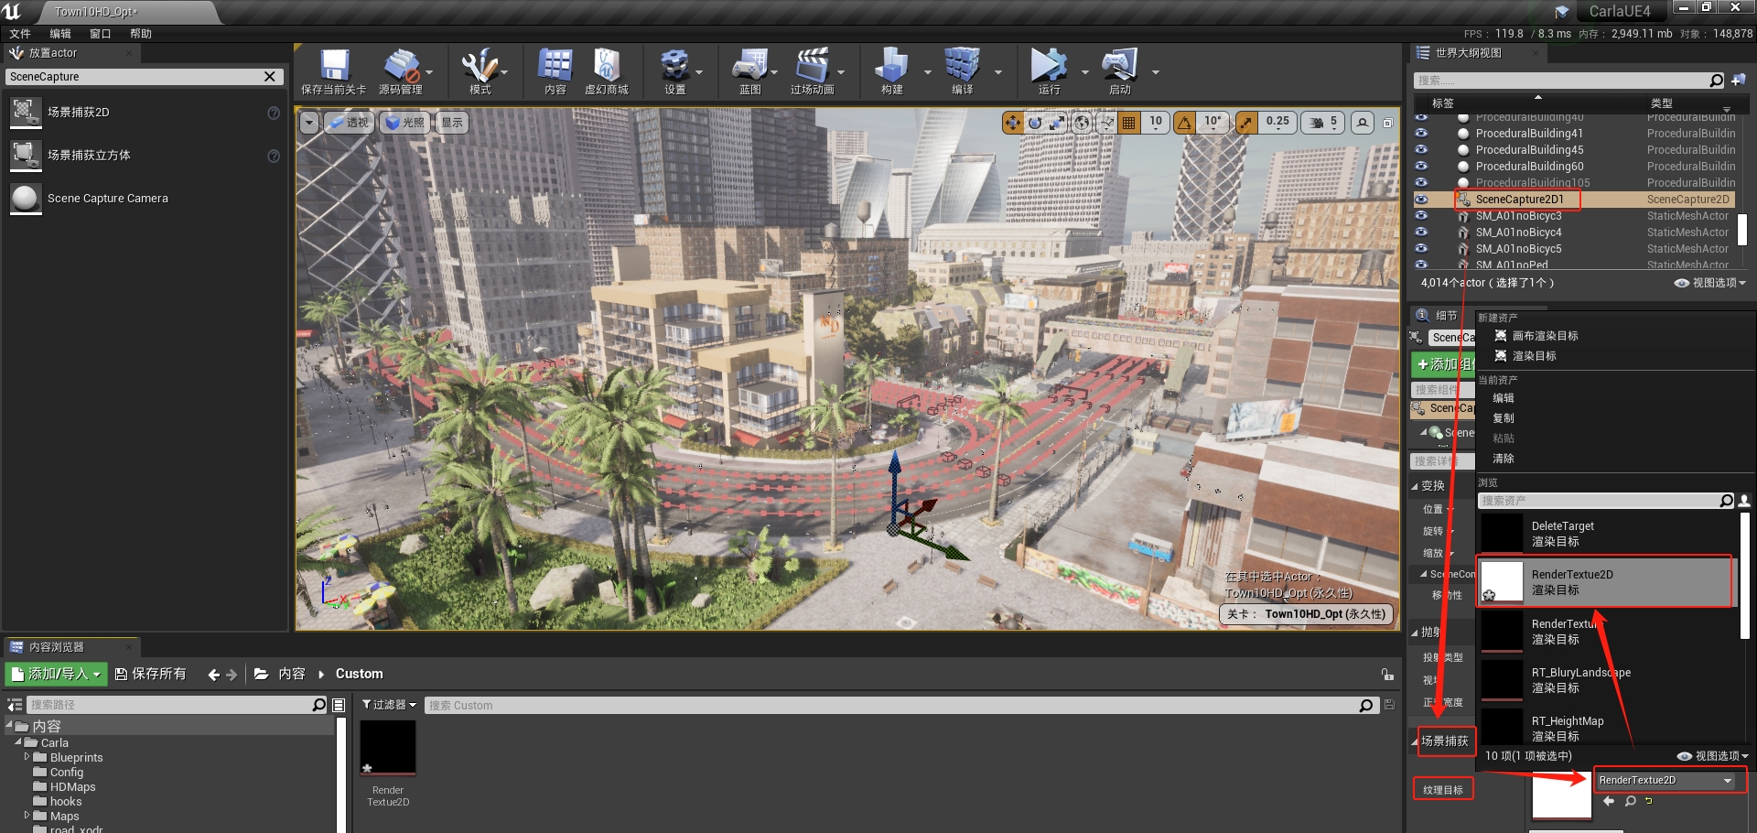This screenshot has width=1757, height=833.
Task: Open the Blueprints (蓝图) toolbar icon
Action: pos(749,66)
